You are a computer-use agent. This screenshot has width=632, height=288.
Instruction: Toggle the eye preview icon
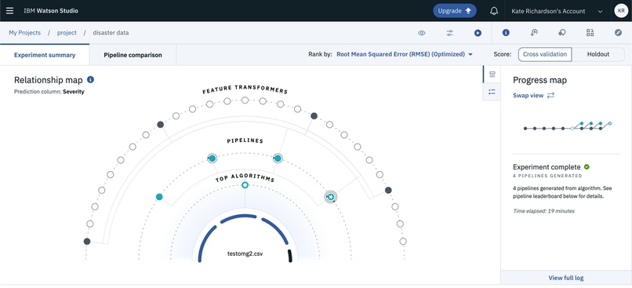coord(422,33)
